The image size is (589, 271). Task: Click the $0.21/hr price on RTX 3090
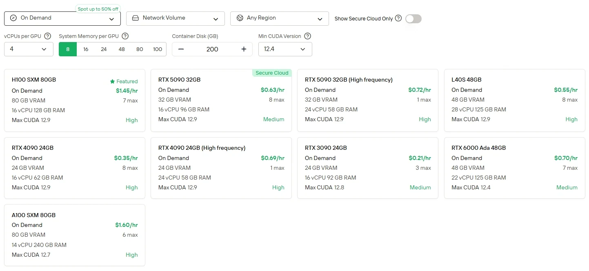tap(420, 158)
